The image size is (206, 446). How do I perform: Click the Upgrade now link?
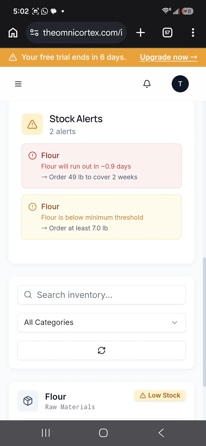point(169,57)
